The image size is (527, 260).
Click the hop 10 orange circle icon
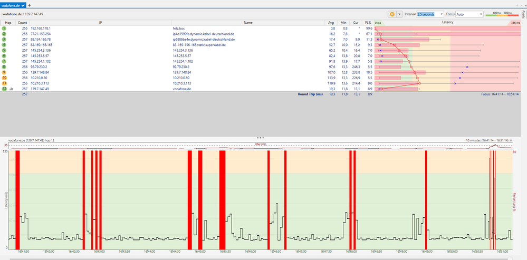pos(4,78)
